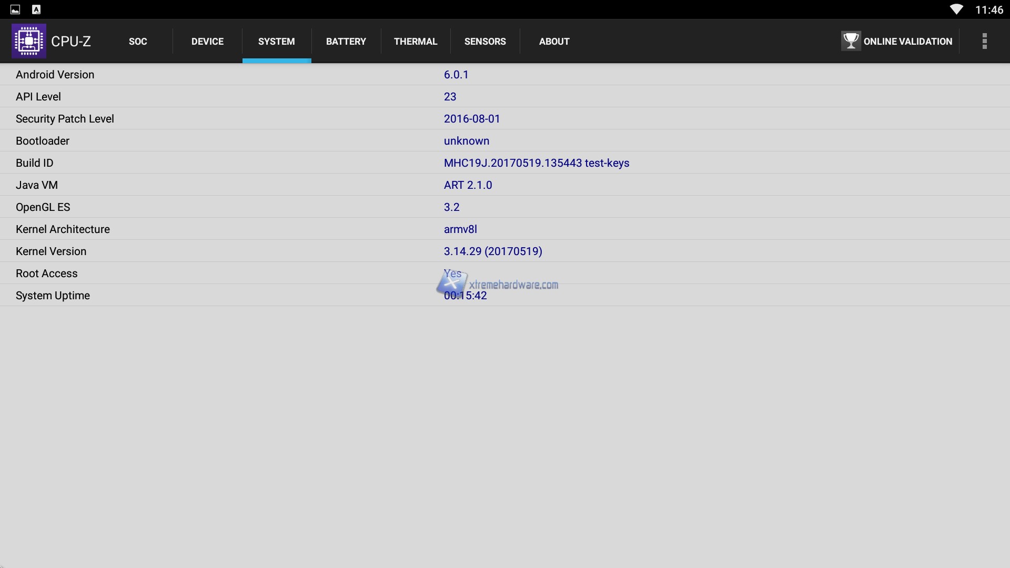1010x568 pixels.
Task: Click the picture notification icon in status bar
Action: point(15,9)
